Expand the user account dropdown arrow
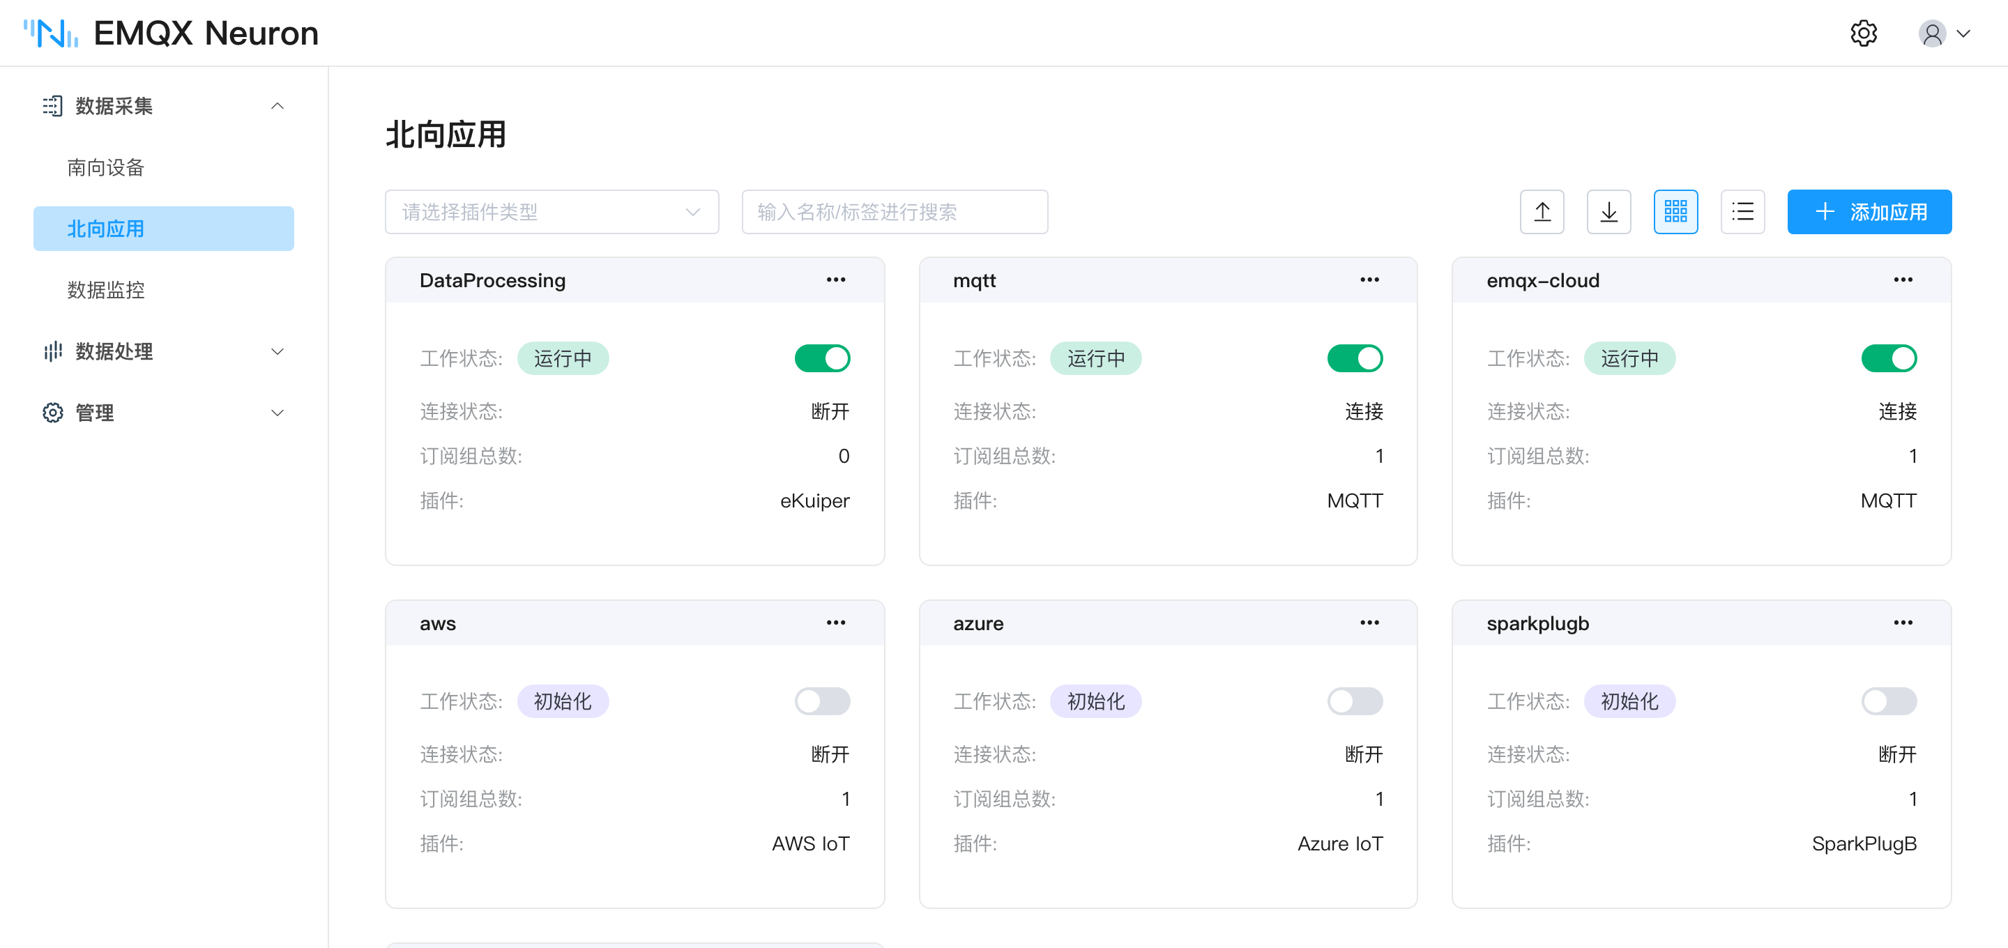Screen dimensions: 2008x948 coord(1963,33)
